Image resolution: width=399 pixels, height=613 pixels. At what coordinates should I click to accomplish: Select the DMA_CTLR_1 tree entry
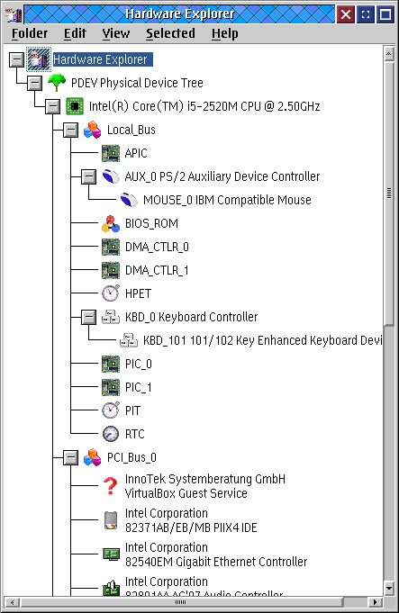157,270
